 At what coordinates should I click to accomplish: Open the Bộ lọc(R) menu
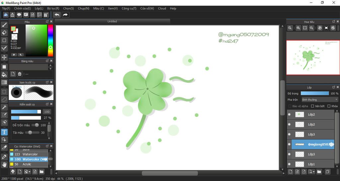point(53,8)
